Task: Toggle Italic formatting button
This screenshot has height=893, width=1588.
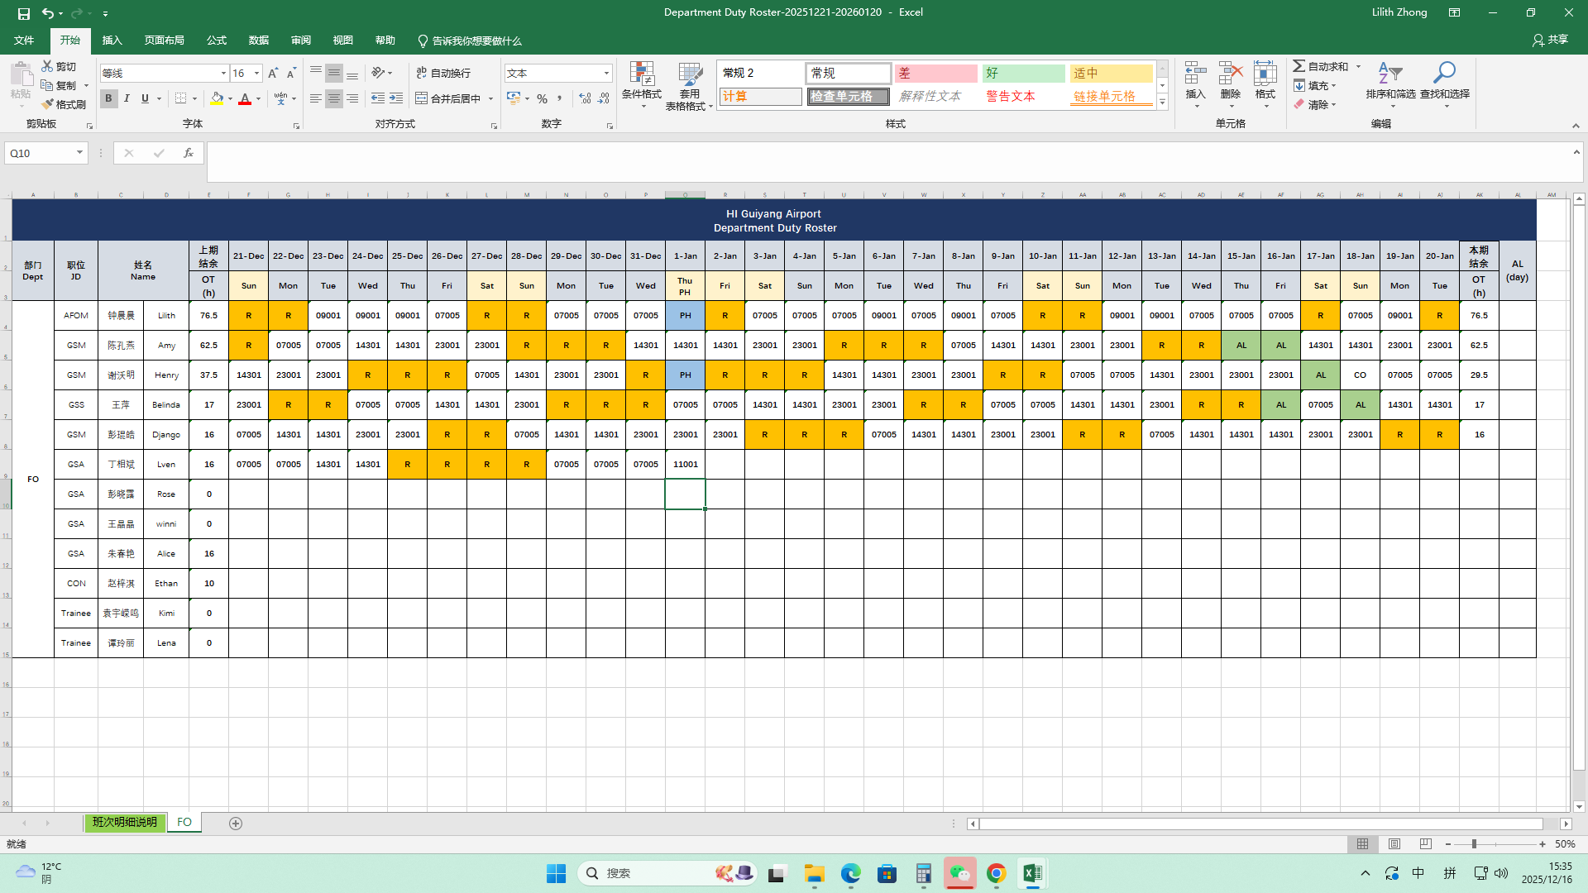Action: tap(127, 98)
